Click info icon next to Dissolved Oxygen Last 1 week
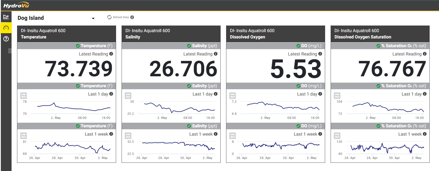 [320, 134]
